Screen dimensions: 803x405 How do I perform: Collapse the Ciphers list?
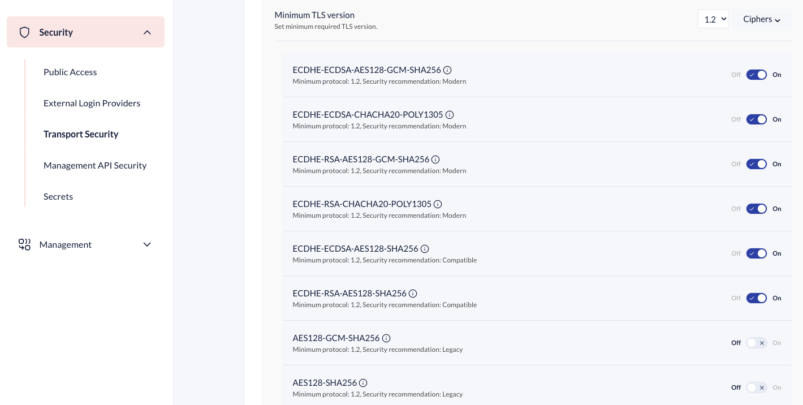[761, 19]
